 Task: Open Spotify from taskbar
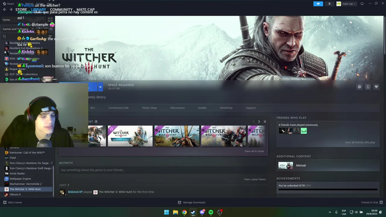(211, 212)
